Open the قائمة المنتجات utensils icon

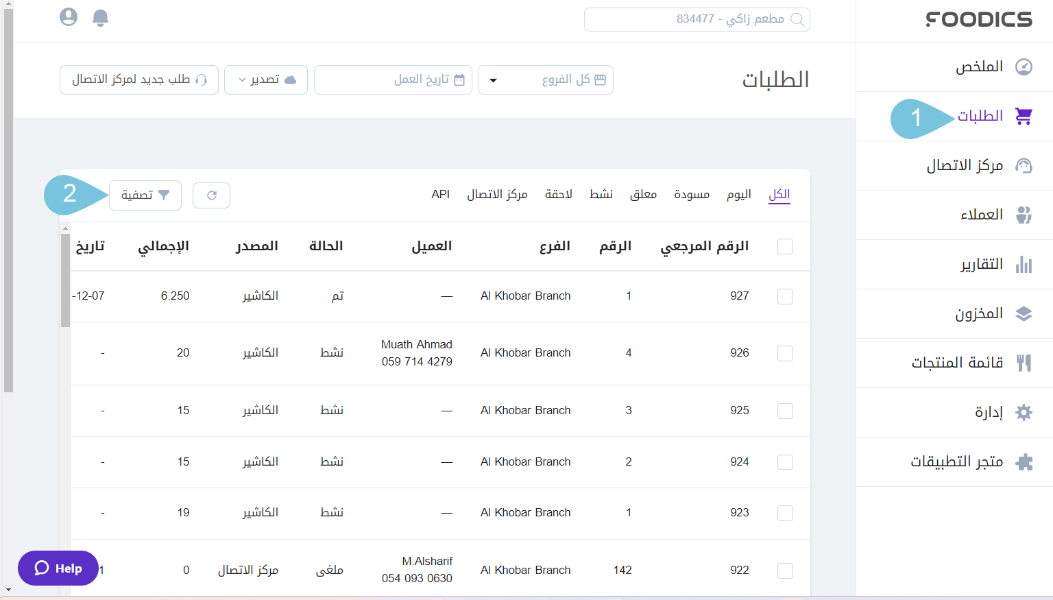pos(1024,363)
